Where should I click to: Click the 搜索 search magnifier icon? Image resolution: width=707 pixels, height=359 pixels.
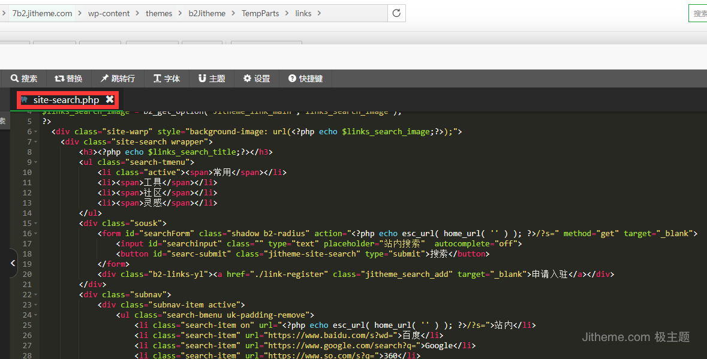pos(14,79)
